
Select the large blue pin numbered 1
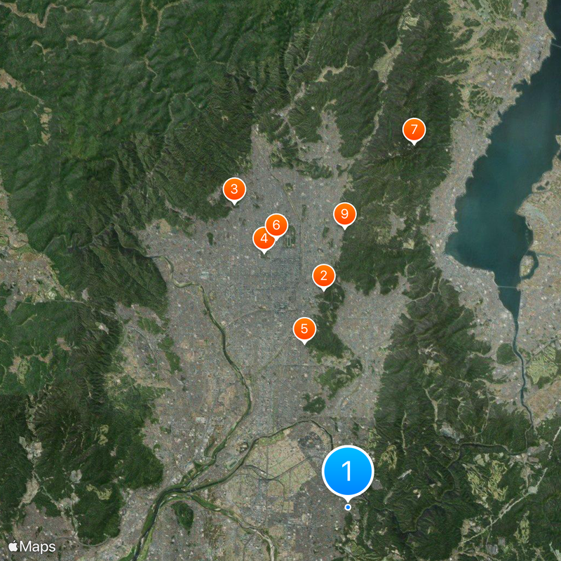tap(349, 470)
